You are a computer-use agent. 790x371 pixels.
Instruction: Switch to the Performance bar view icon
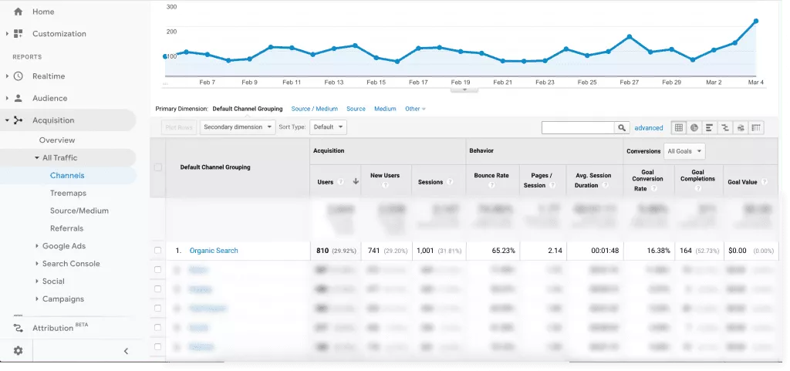click(x=710, y=128)
